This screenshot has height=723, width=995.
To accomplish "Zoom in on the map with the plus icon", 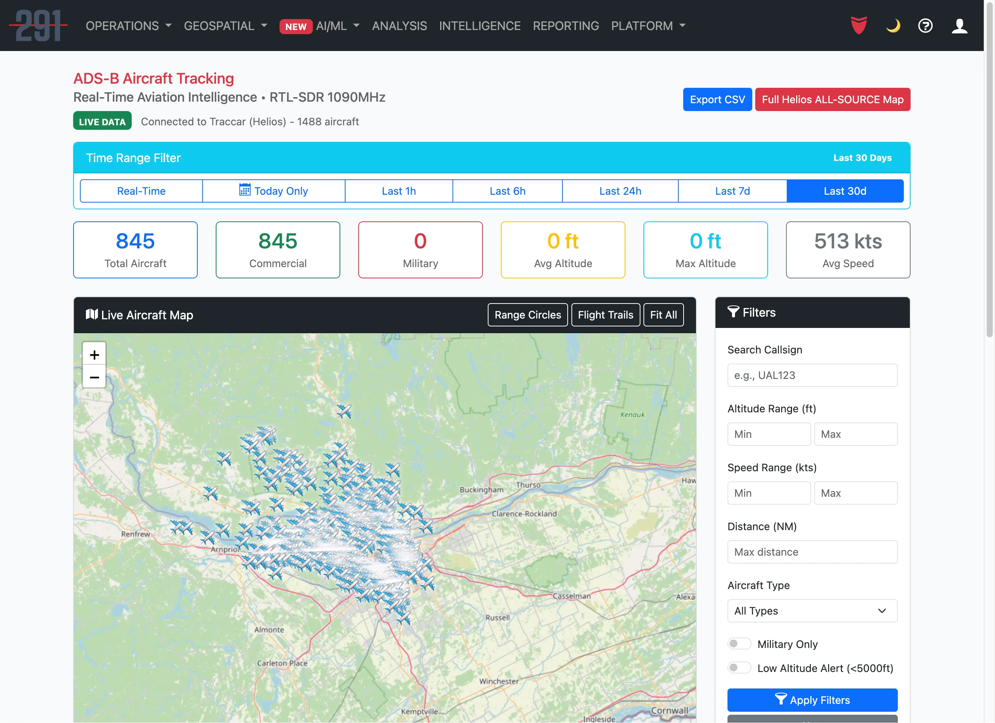I will [94, 354].
